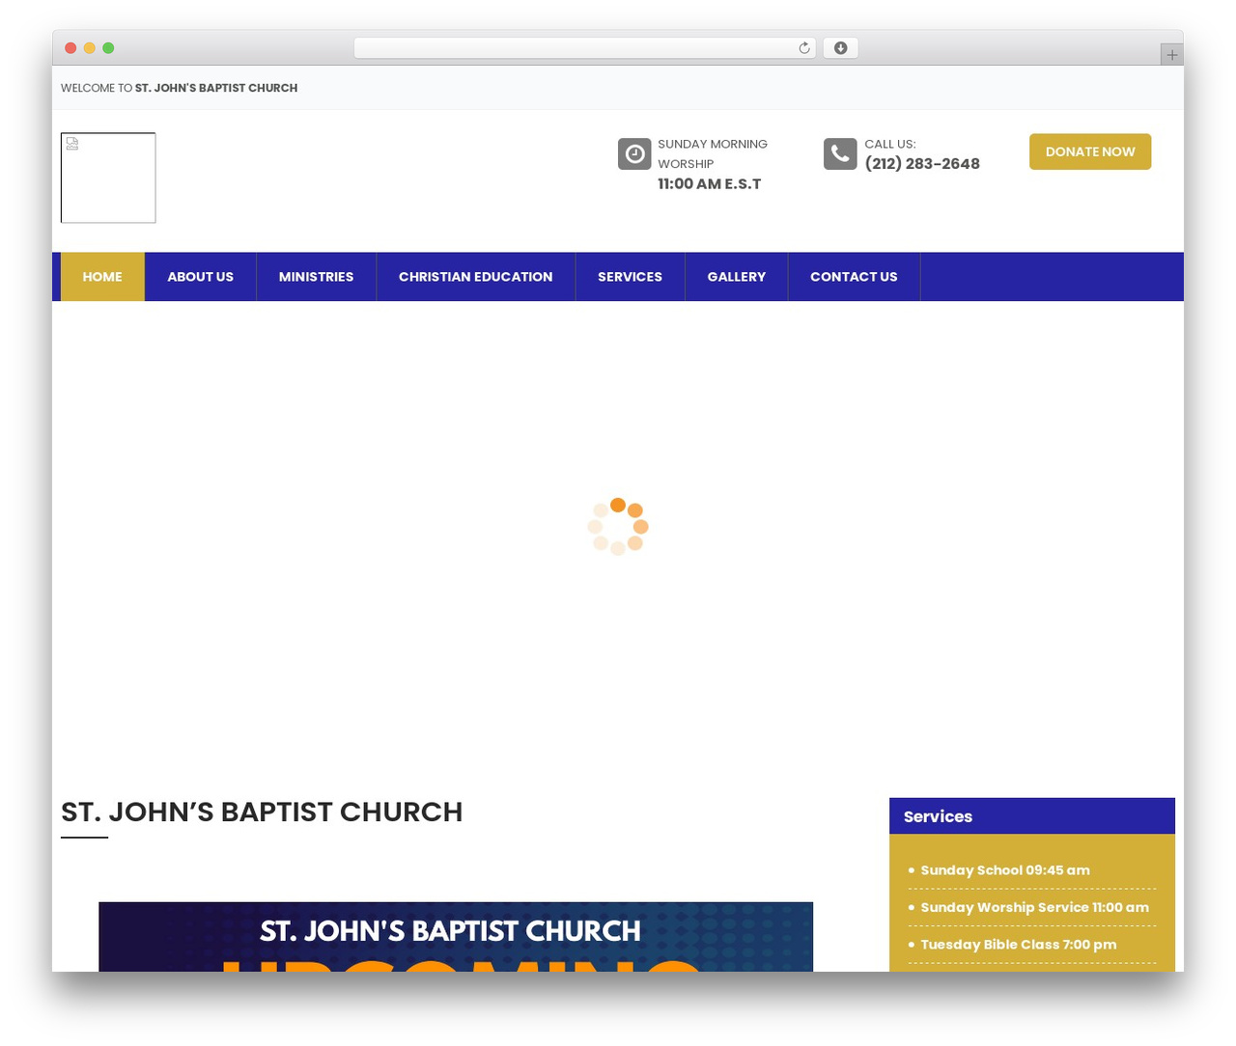
Task: Select Sunday School 09:45 am entry
Action: tap(1005, 870)
